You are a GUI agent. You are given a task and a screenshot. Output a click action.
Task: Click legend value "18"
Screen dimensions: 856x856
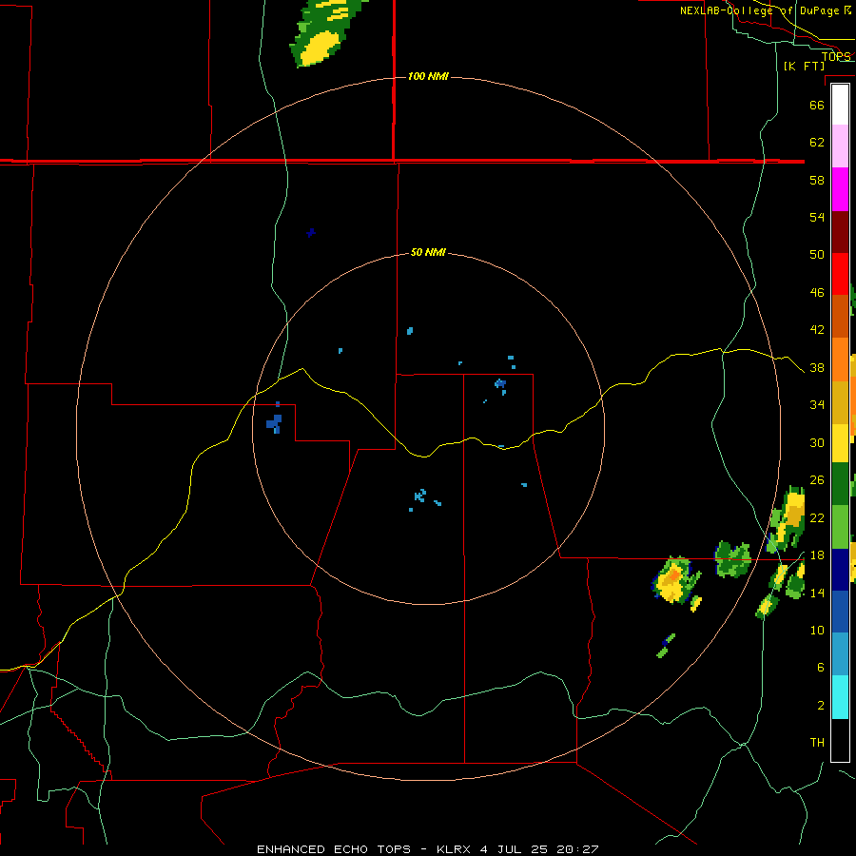pyautogui.click(x=817, y=555)
